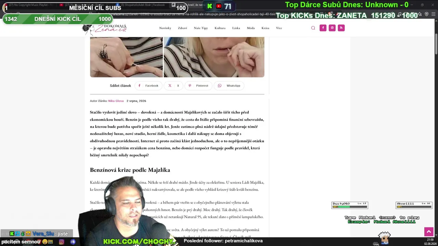Expand the Více navigation menu

279,28
